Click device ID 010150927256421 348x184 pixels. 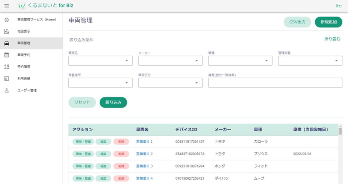coord(190,178)
